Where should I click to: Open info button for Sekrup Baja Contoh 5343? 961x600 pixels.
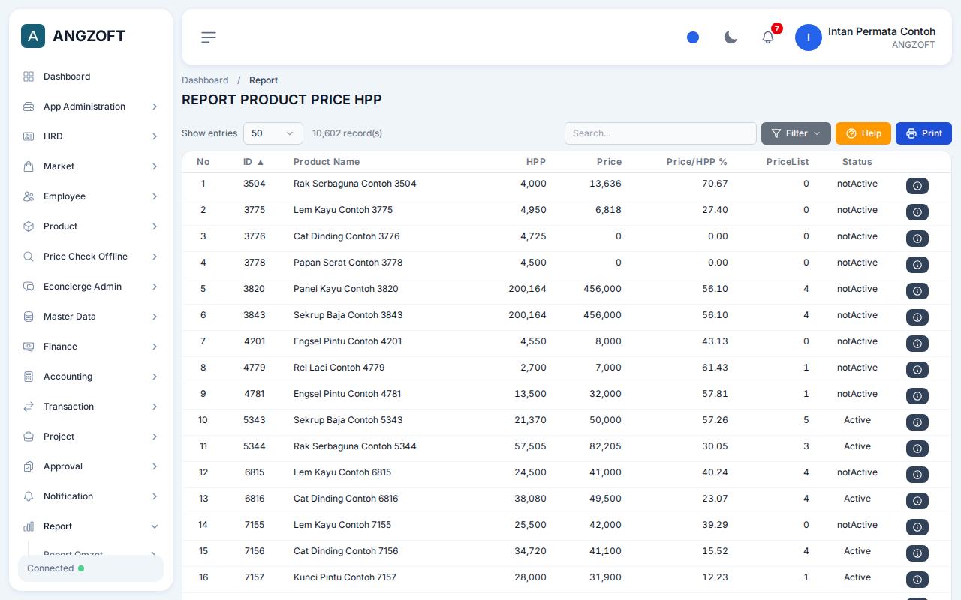click(917, 422)
